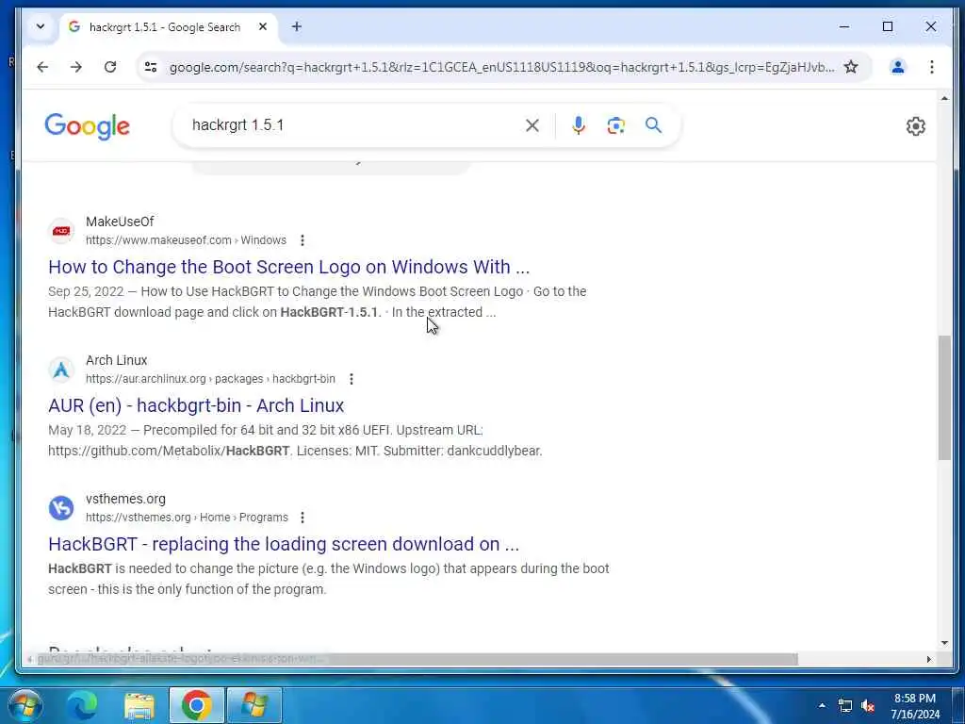Start a search by voice

point(579,125)
